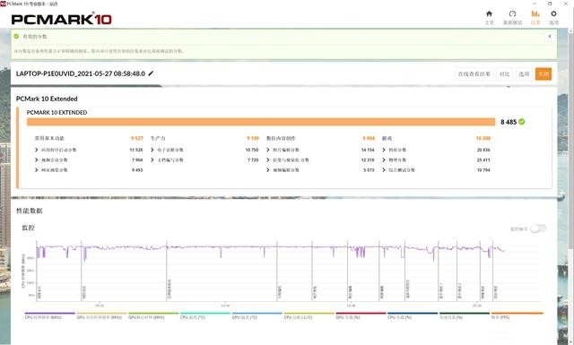Click the pencil icon to rename result
The image size is (574, 345).
point(151,73)
